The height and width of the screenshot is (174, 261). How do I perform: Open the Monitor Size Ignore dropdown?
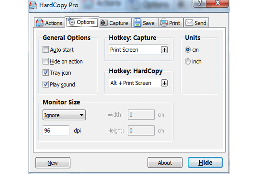(64, 115)
